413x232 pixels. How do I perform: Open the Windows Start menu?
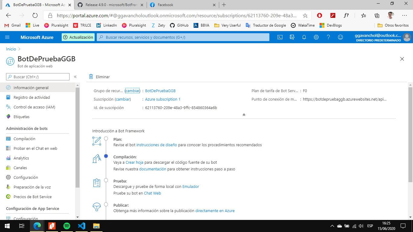click(x=7, y=226)
